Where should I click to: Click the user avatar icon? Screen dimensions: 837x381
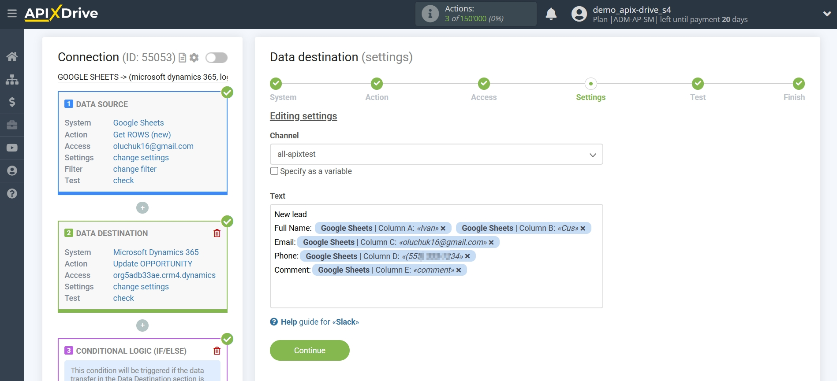tap(579, 14)
